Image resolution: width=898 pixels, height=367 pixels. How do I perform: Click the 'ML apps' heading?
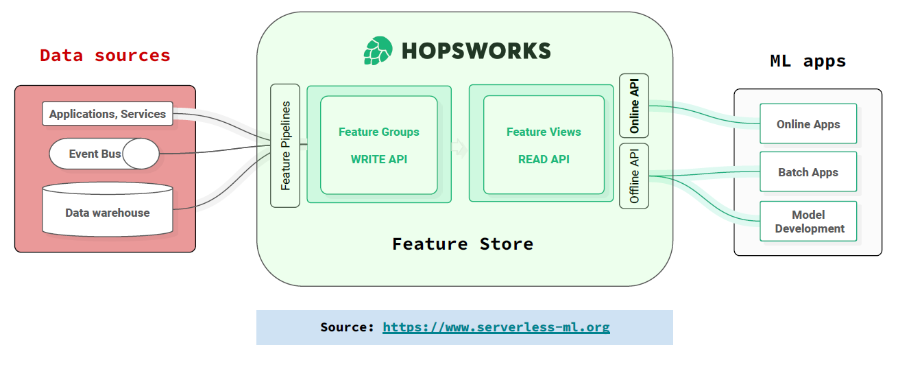click(808, 61)
